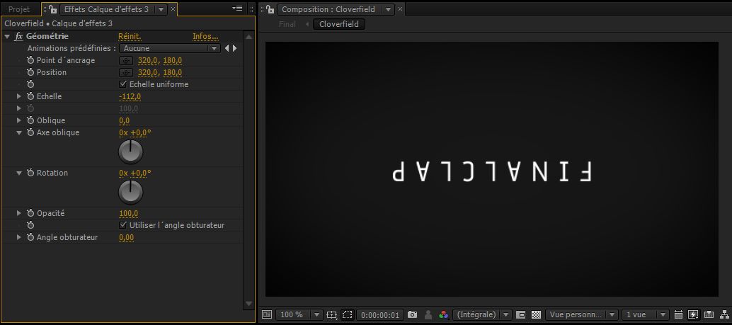Open the Composition Cloverfield tab dropdown

click(x=388, y=9)
